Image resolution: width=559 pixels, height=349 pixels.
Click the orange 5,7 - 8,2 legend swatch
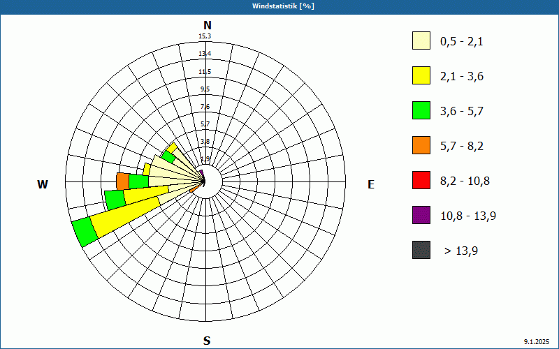(x=421, y=145)
